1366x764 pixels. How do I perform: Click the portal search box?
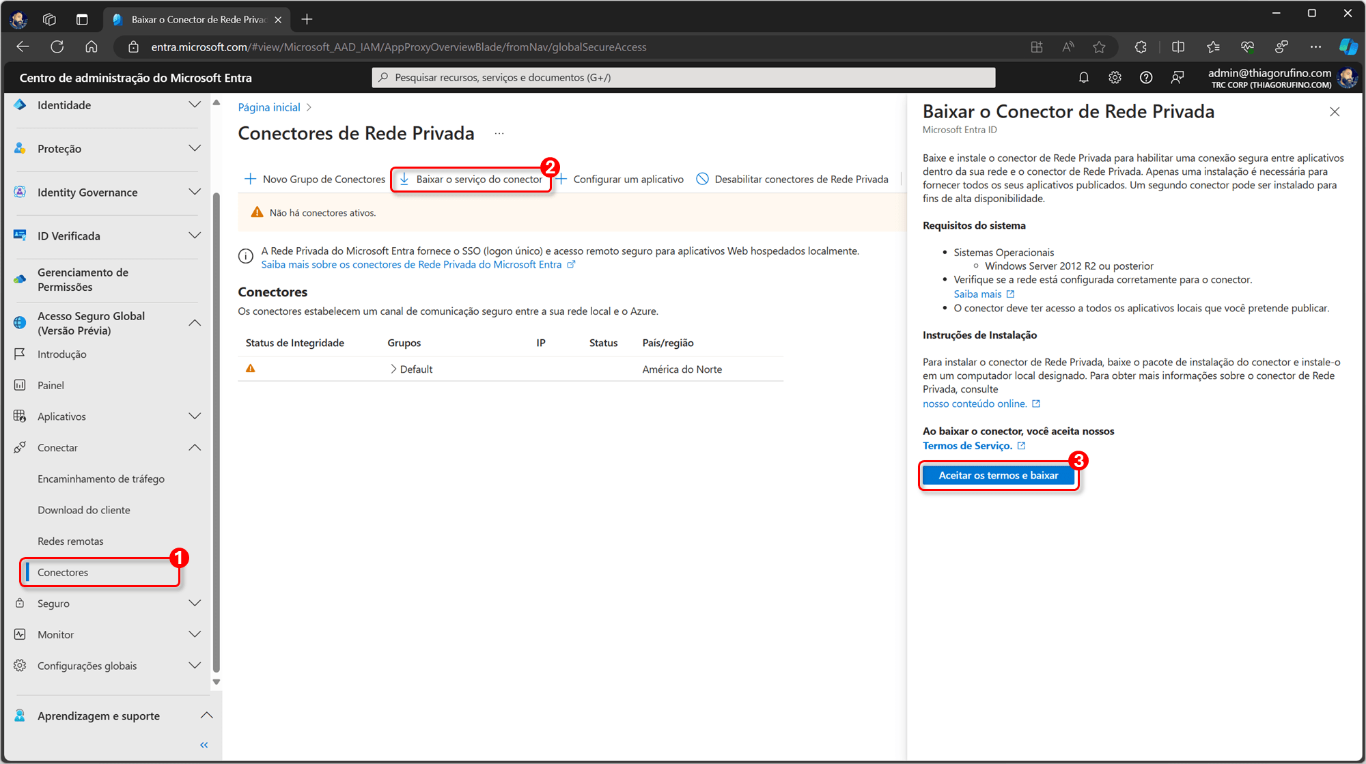(683, 78)
